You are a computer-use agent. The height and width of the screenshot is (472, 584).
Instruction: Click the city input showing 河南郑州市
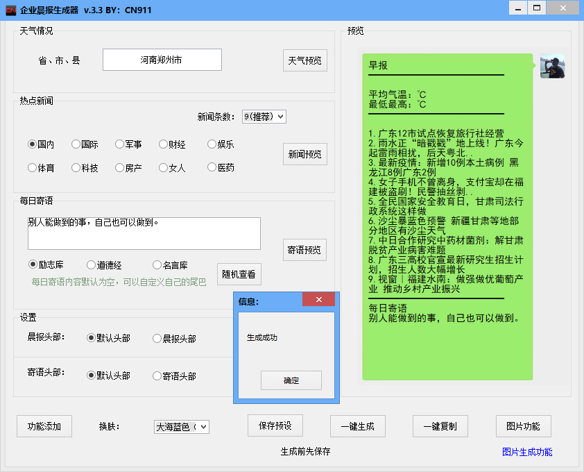pyautogui.click(x=162, y=60)
